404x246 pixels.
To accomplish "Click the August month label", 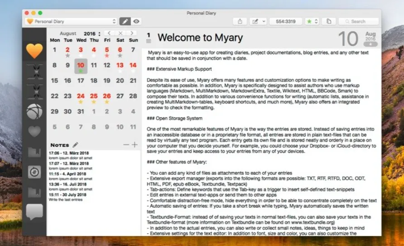I will [68, 34].
